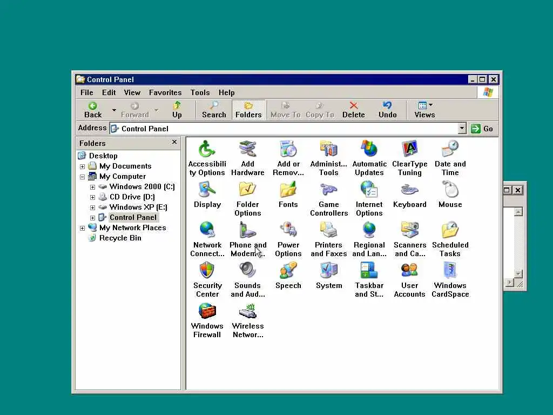553x415 pixels.
Task: Click the Address input field
Action: (284, 129)
